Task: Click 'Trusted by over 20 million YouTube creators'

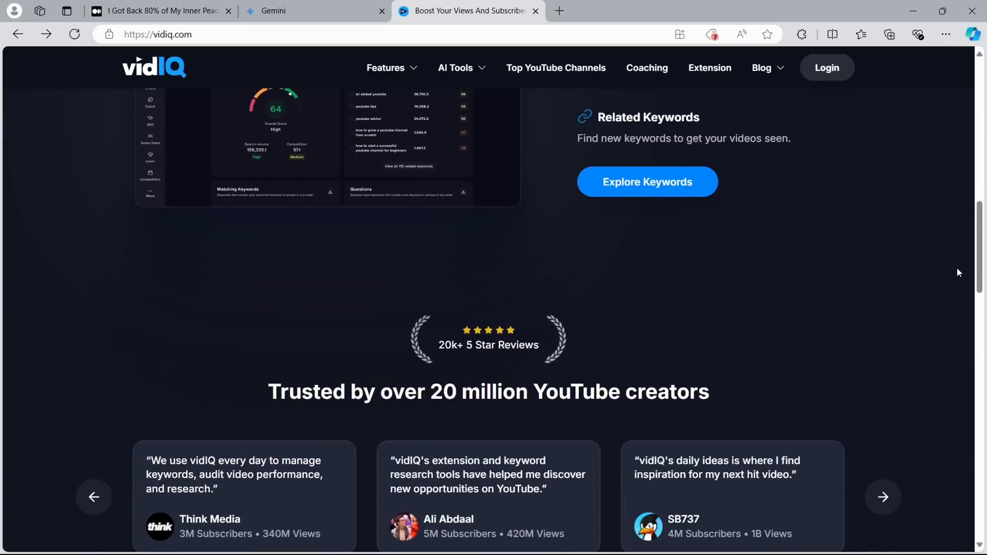Action: [488, 392]
